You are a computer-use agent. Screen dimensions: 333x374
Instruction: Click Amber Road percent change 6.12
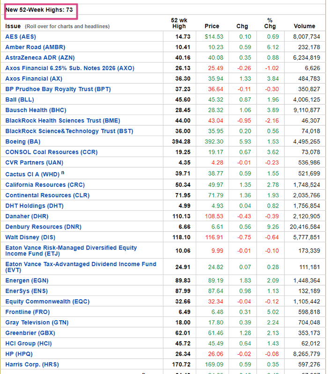pos(273,47)
